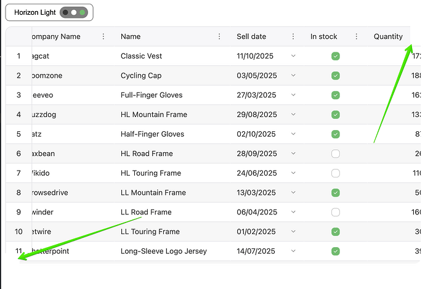The width and height of the screenshot is (425, 289).
Task: Click the 28/09/2025 sell date cell
Action: click(x=267, y=153)
